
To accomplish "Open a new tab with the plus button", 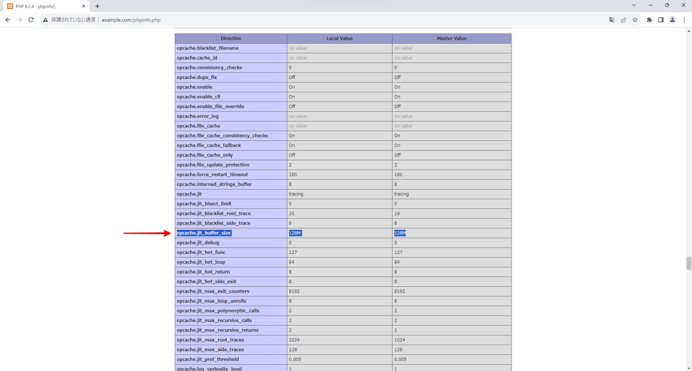I will tap(97, 6).
